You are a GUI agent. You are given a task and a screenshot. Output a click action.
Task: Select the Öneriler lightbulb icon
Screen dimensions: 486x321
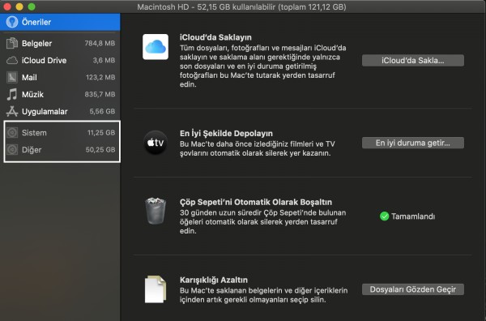click(12, 22)
